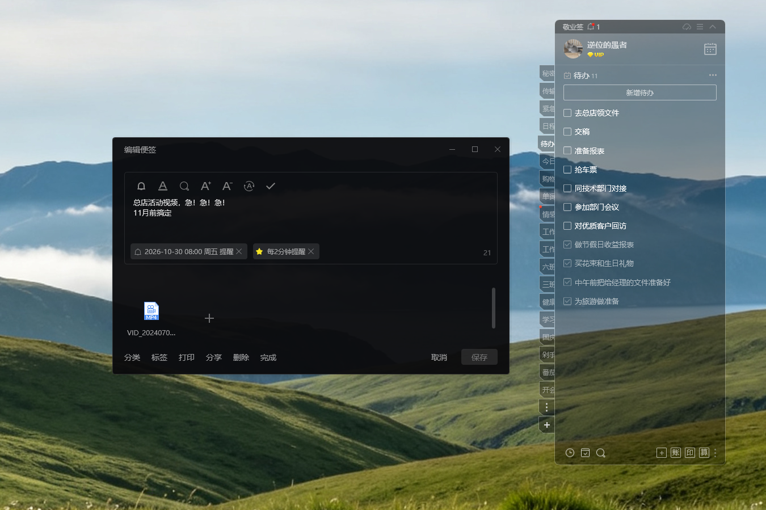This screenshot has height=510, width=766.
Task: Click the search magnifier at panel bottom
Action: (x=601, y=453)
